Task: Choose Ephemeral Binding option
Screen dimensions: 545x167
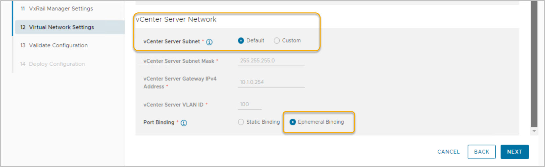Action: (293, 122)
